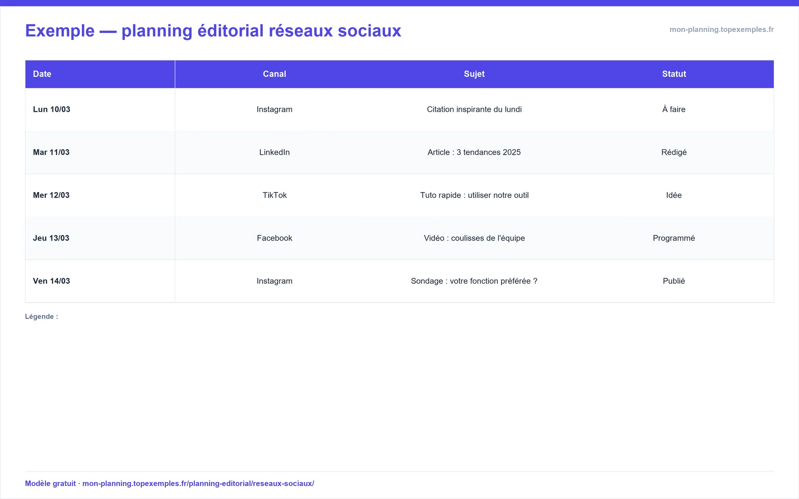Click the 'Rédigé' status cell

click(x=674, y=152)
